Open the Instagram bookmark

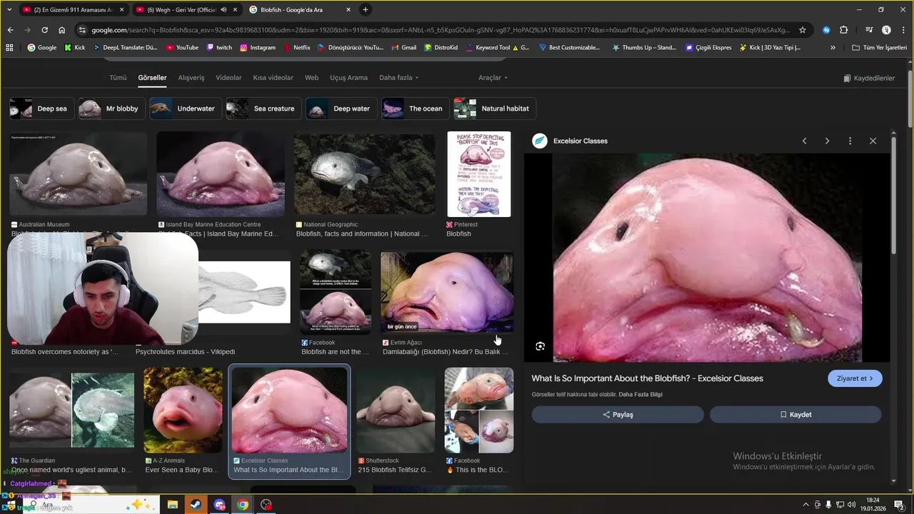[x=258, y=47]
